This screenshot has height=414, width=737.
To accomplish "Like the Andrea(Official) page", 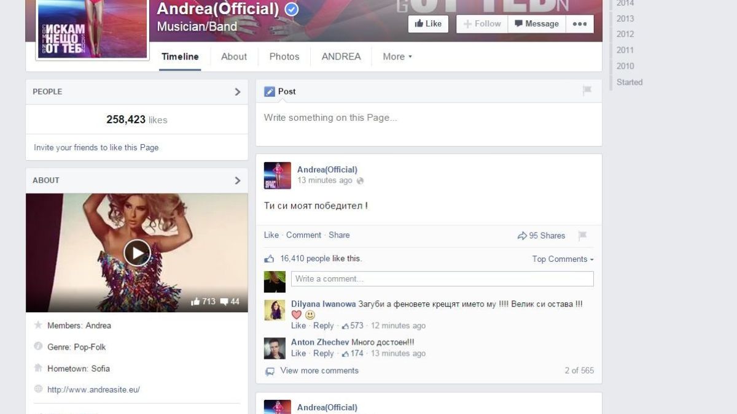I will pos(428,24).
